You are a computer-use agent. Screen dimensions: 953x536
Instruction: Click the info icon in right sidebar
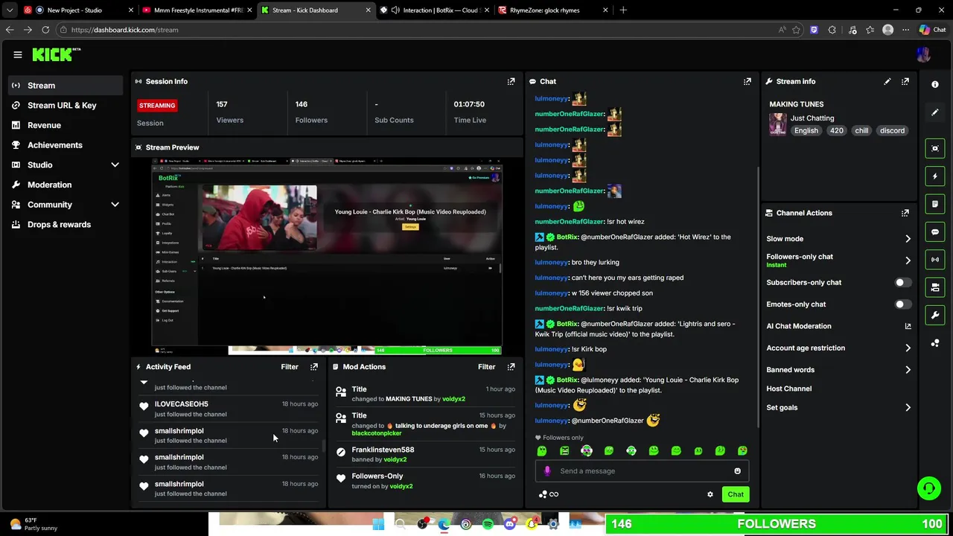(x=935, y=85)
